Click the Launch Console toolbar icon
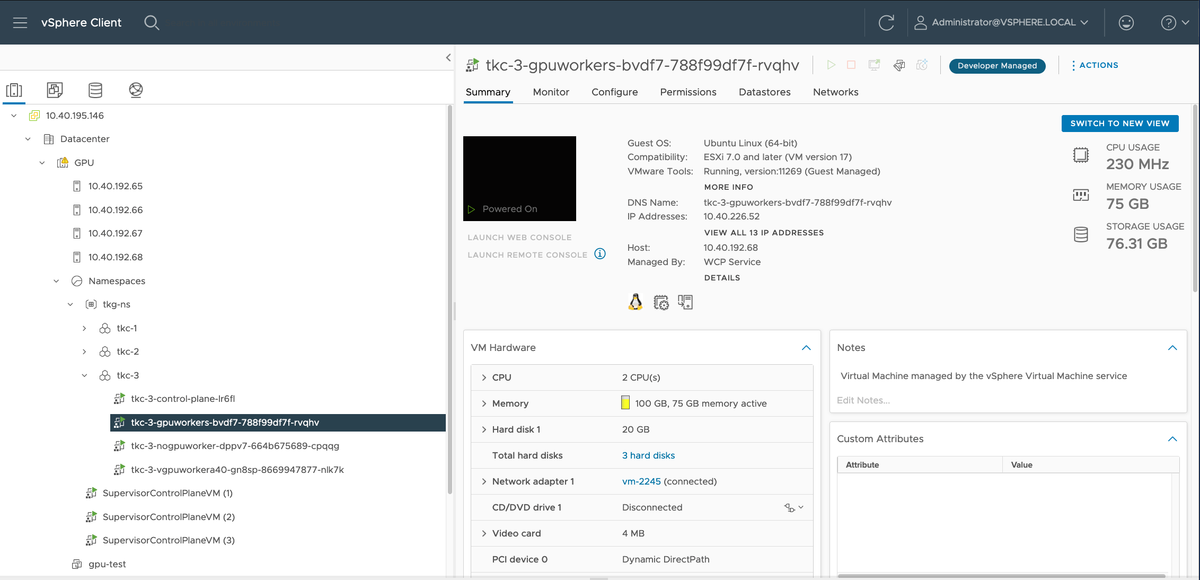 [874, 65]
